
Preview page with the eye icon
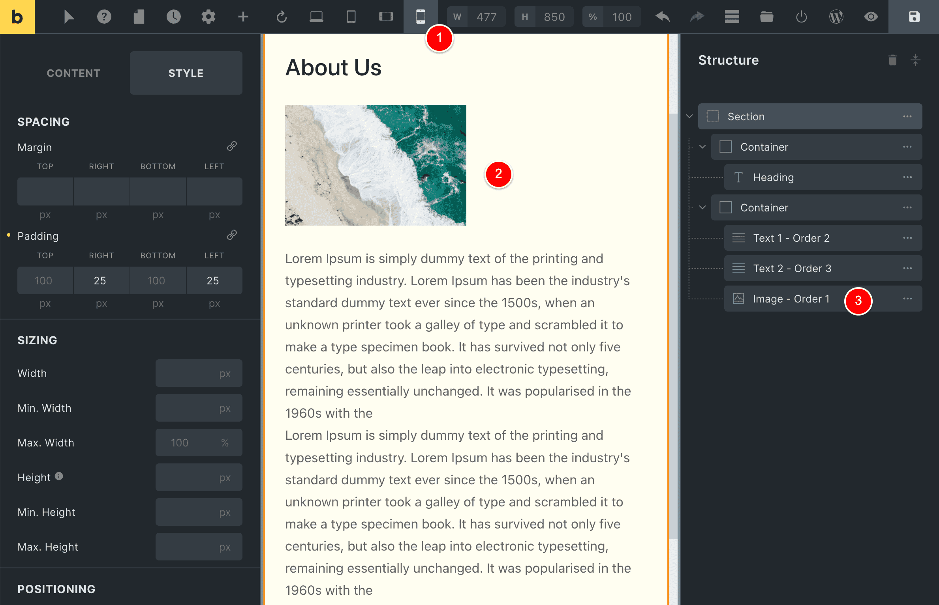[x=871, y=17]
